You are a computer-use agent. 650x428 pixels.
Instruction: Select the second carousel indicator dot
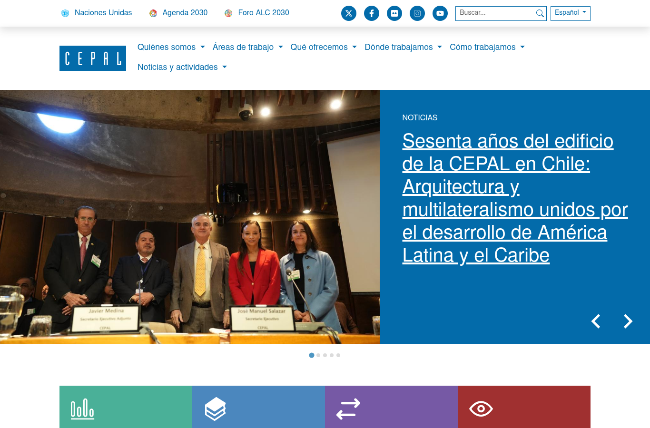tap(318, 355)
